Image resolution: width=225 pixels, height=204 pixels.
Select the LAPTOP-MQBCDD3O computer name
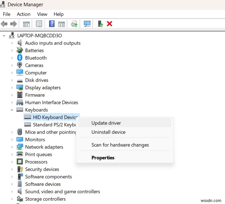[x=40, y=36]
